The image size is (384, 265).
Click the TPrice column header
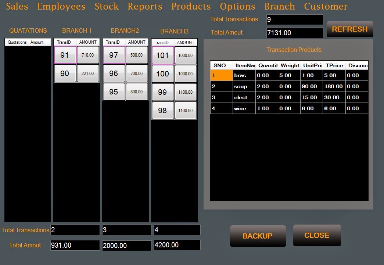[334, 65]
